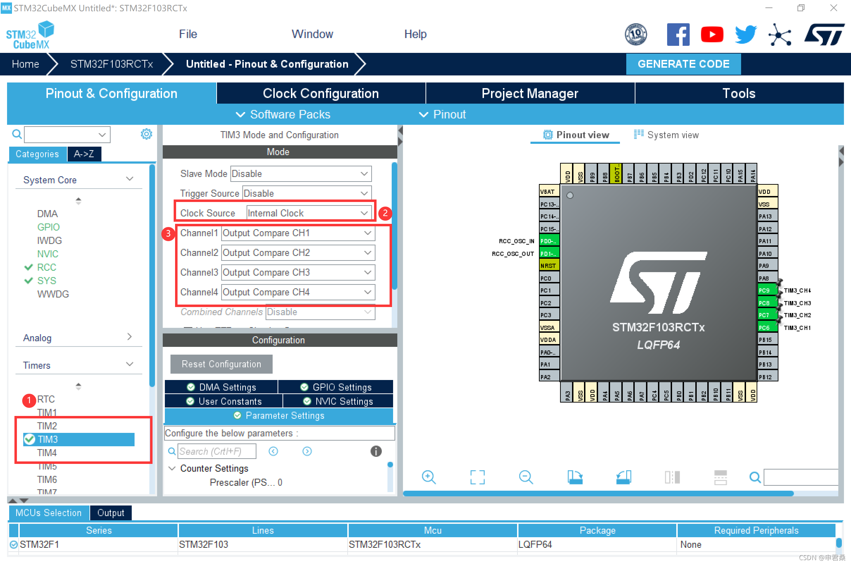Switch to Project Manager tab

(x=530, y=93)
